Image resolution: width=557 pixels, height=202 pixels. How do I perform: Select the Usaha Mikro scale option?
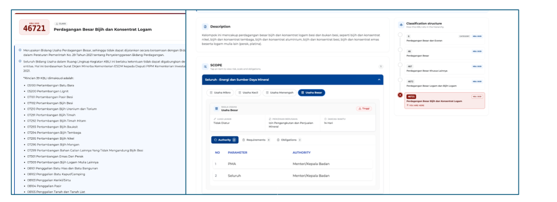point(220,92)
